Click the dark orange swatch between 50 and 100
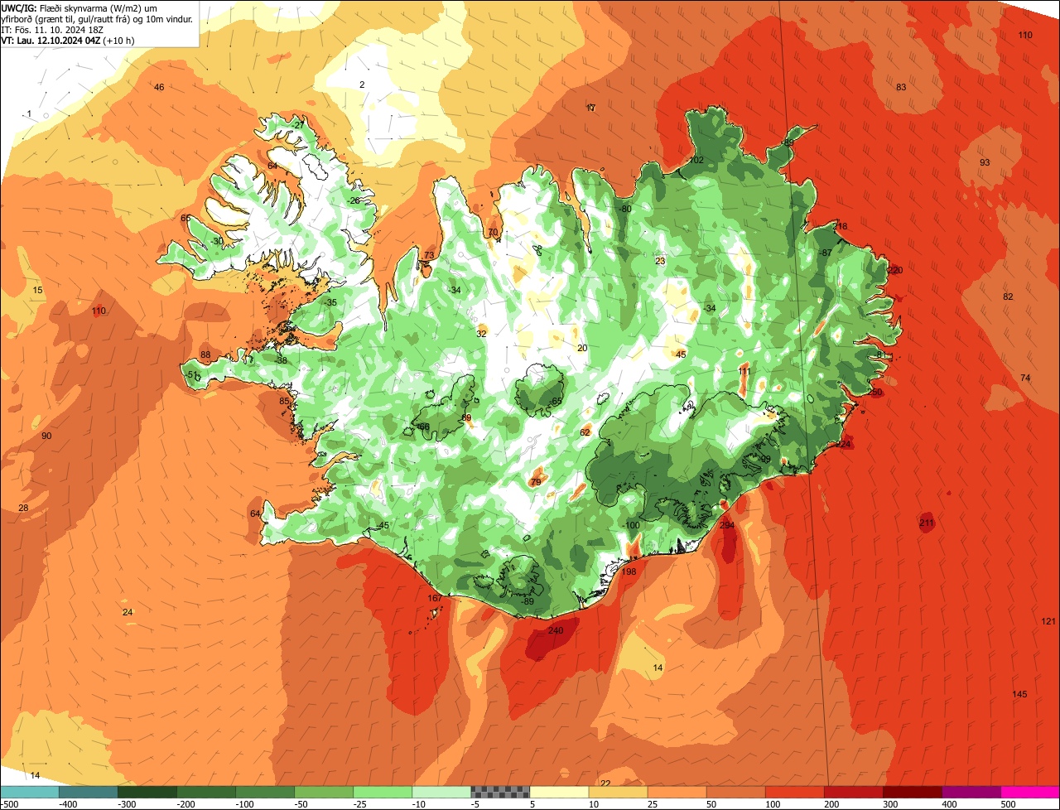The height and width of the screenshot is (810, 1060). pyautogui.click(x=735, y=792)
